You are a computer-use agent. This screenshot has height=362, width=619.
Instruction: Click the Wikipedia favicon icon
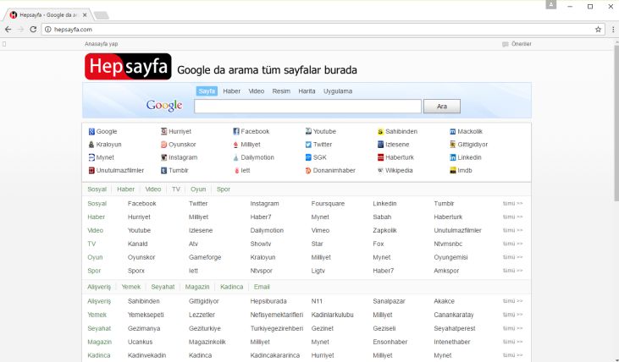380,171
